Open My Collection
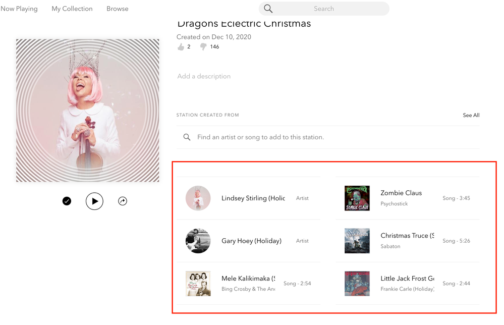 (x=72, y=9)
